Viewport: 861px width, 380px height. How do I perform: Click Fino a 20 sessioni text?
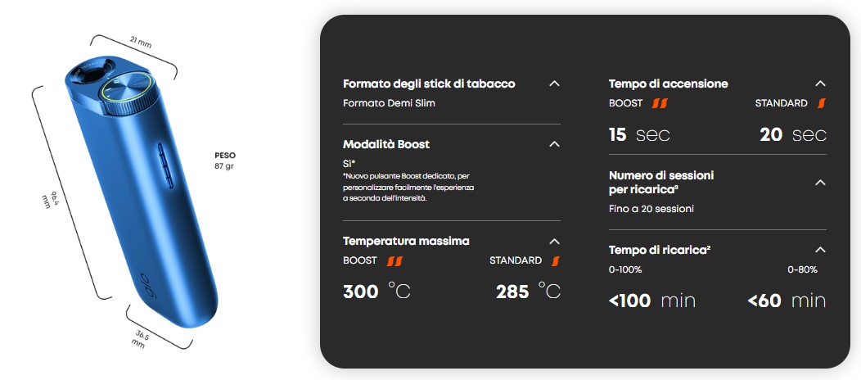(651, 209)
